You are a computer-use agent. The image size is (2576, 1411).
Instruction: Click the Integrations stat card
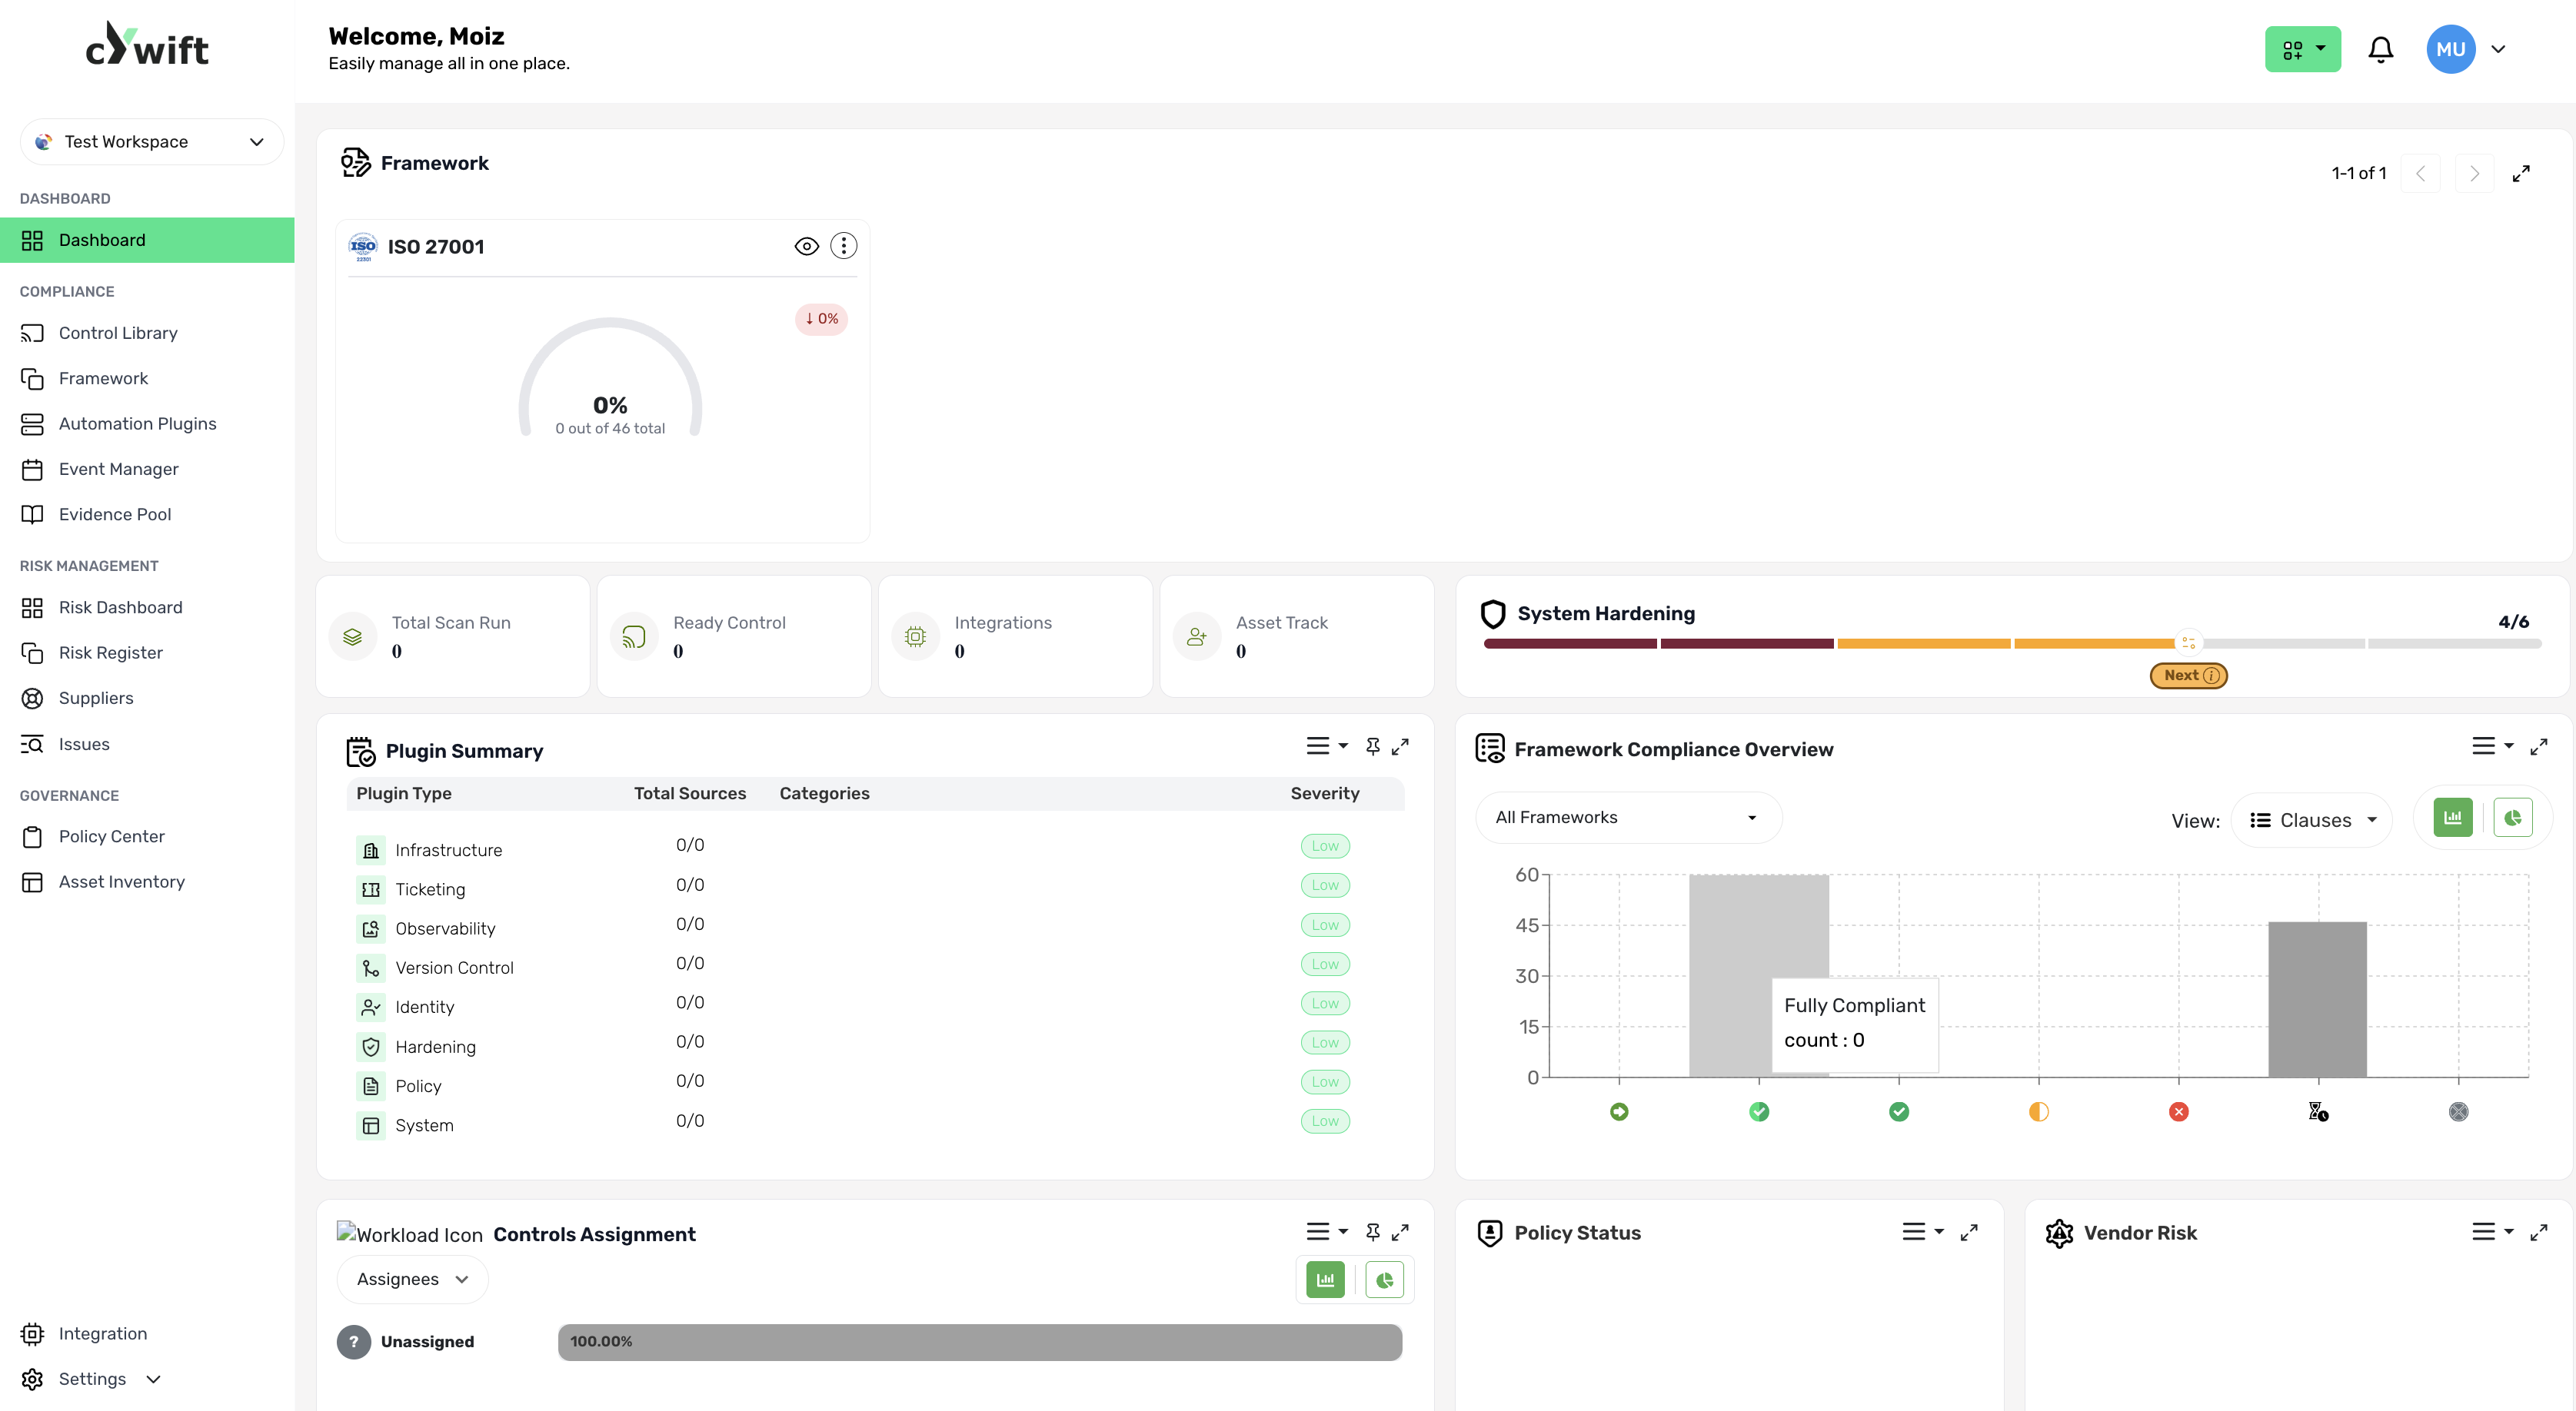point(1014,636)
